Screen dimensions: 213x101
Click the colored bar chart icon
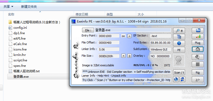pos(198,37)
